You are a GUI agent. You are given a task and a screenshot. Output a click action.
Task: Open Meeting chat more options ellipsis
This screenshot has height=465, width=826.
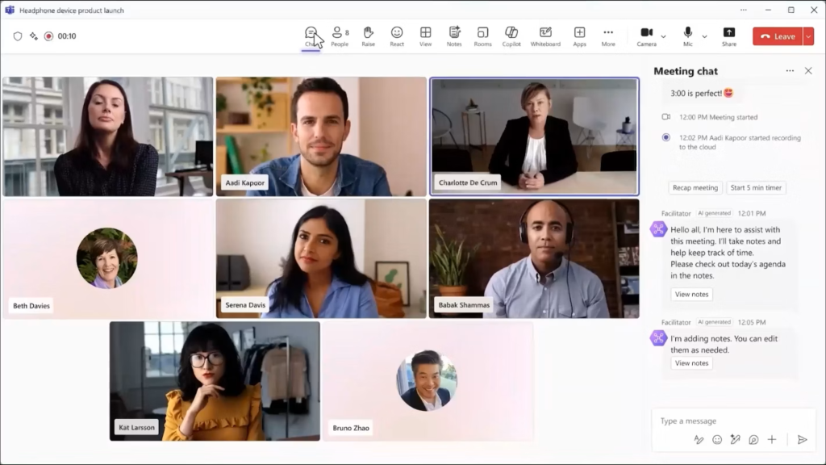[790, 71]
